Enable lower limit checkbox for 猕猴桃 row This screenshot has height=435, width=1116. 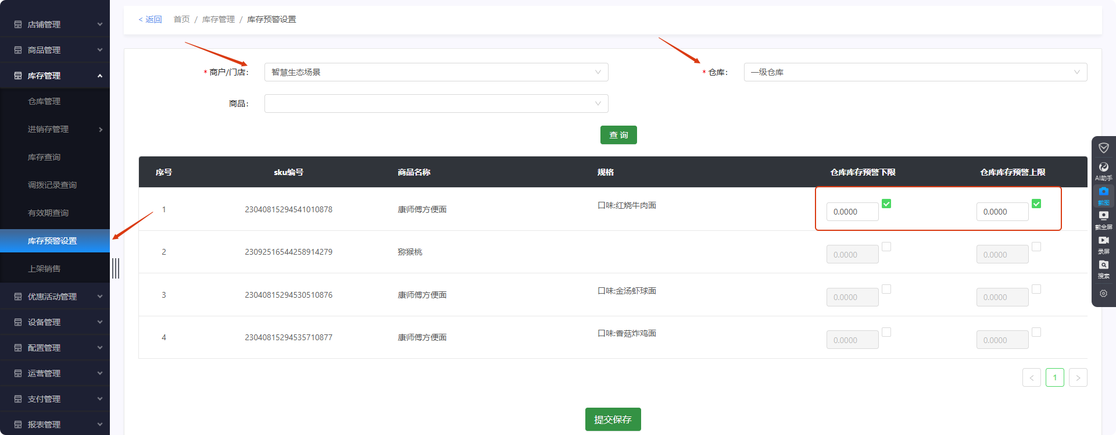coord(886,247)
